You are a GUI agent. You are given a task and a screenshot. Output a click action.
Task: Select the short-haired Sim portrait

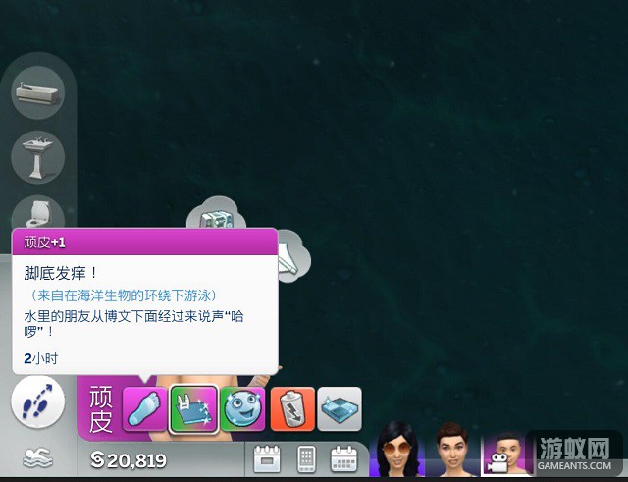(x=453, y=450)
